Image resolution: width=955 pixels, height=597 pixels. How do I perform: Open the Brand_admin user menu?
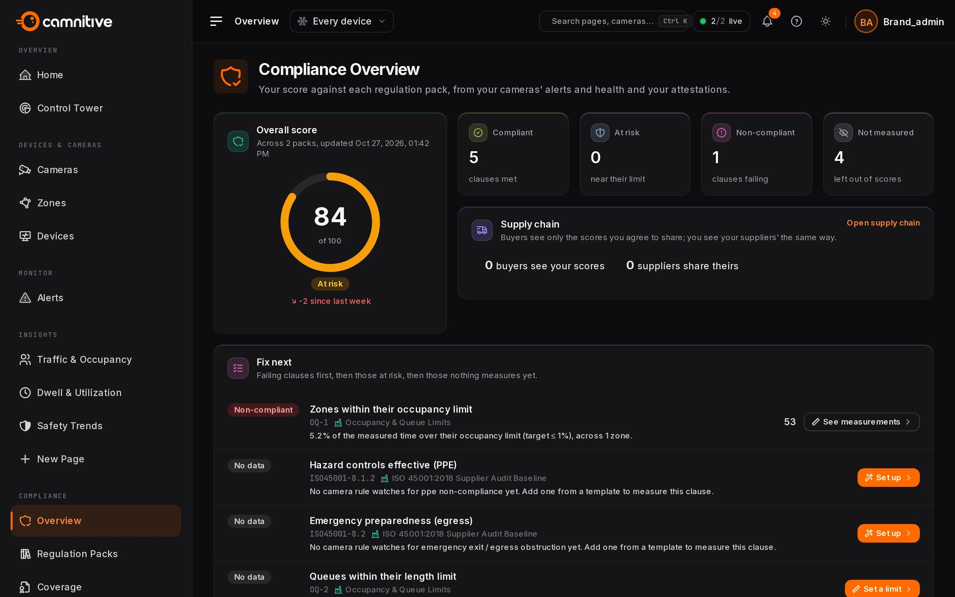tap(899, 22)
